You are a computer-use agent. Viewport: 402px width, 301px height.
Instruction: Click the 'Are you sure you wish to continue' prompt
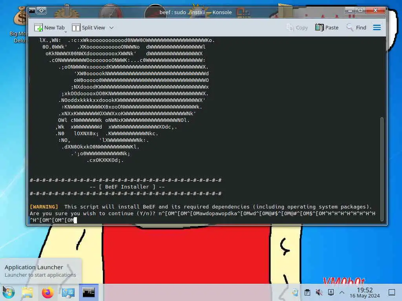(x=93, y=214)
